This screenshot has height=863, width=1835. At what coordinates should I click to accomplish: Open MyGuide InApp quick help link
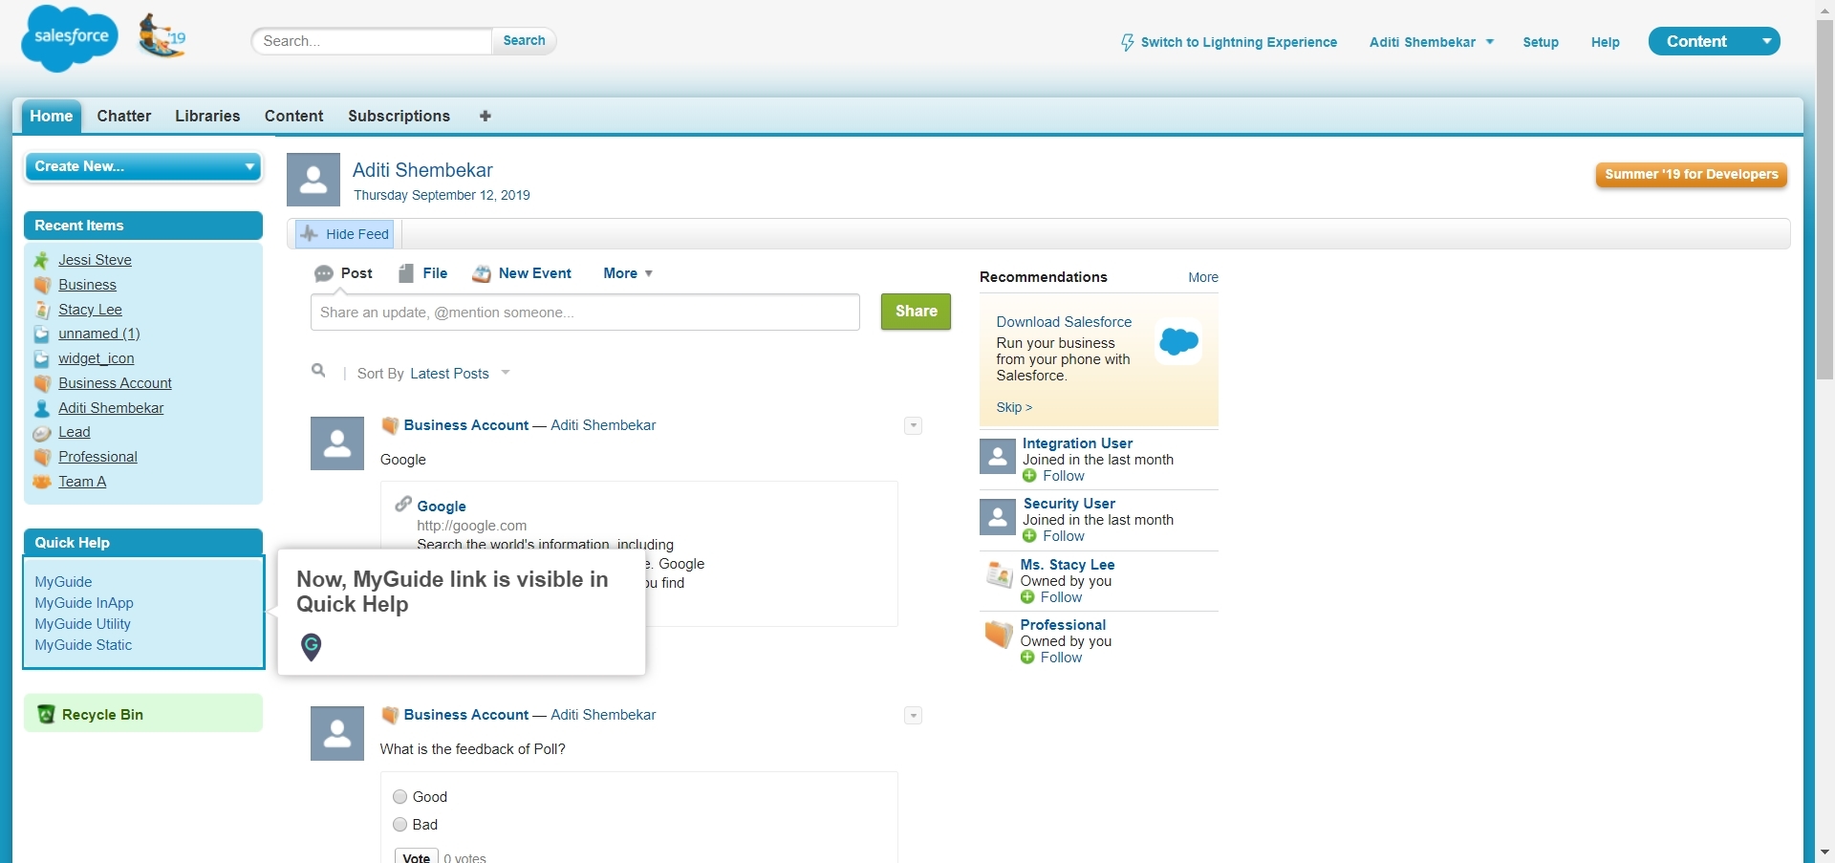coord(84,603)
